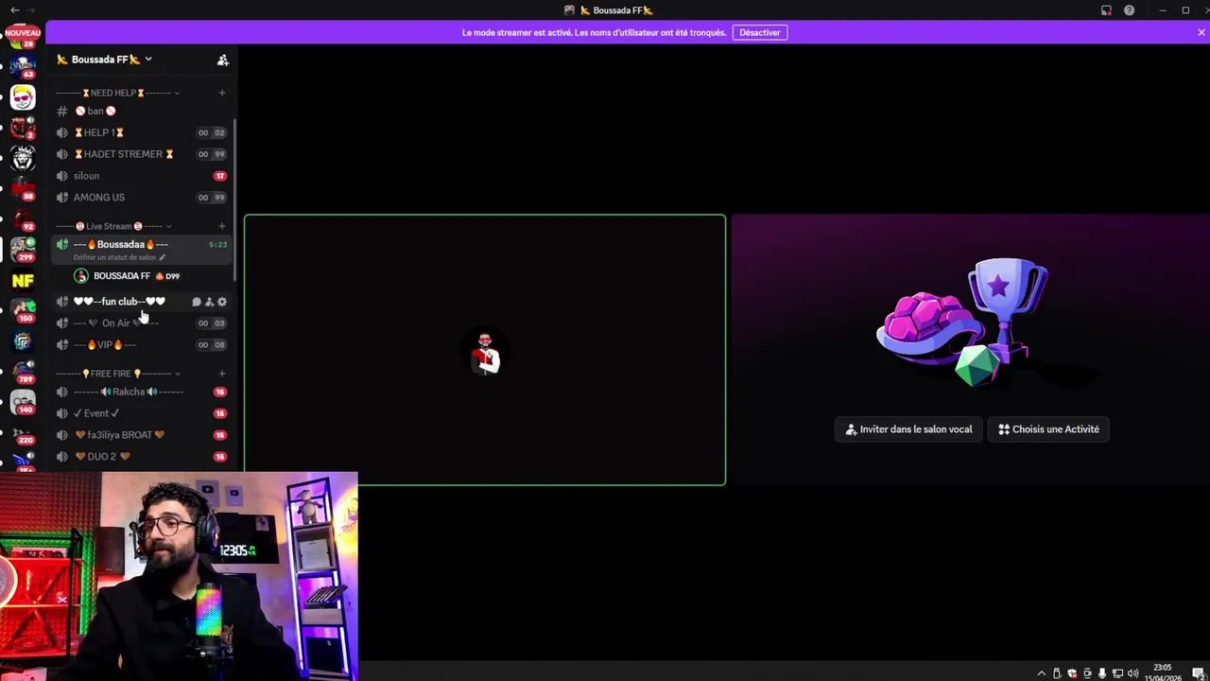Open Windows notification center icon
The height and width of the screenshot is (681, 1210).
pyautogui.click(x=1198, y=673)
